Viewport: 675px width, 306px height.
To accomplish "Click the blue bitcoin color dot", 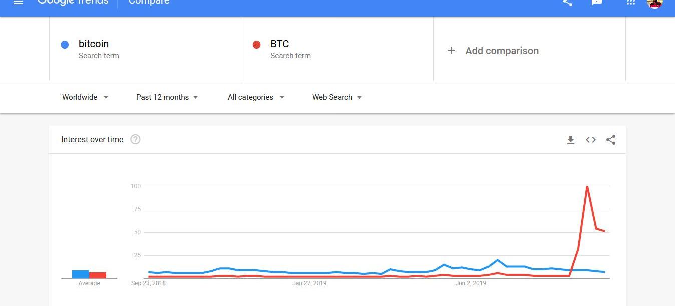I will coord(65,45).
